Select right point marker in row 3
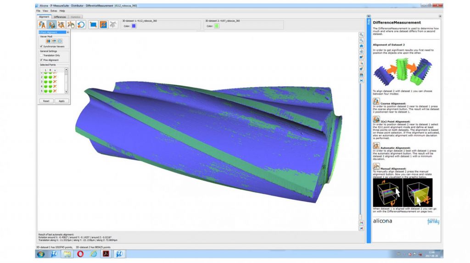 tap(50, 82)
